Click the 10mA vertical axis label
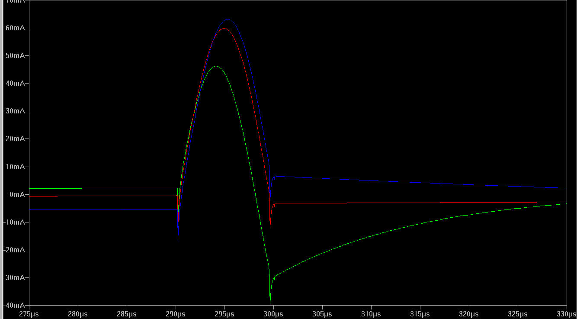Image resolution: width=577 pixels, height=319 pixels. point(16,167)
